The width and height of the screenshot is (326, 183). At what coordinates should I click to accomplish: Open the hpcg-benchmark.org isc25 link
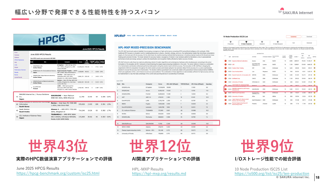pyautogui.click(x=58, y=173)
